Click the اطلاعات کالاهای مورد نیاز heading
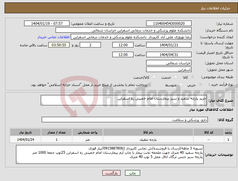Screen dimensions: 238x181 [x=211, y=110]
